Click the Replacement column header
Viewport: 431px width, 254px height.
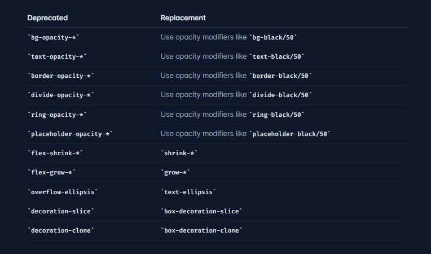tap(183, 18)
